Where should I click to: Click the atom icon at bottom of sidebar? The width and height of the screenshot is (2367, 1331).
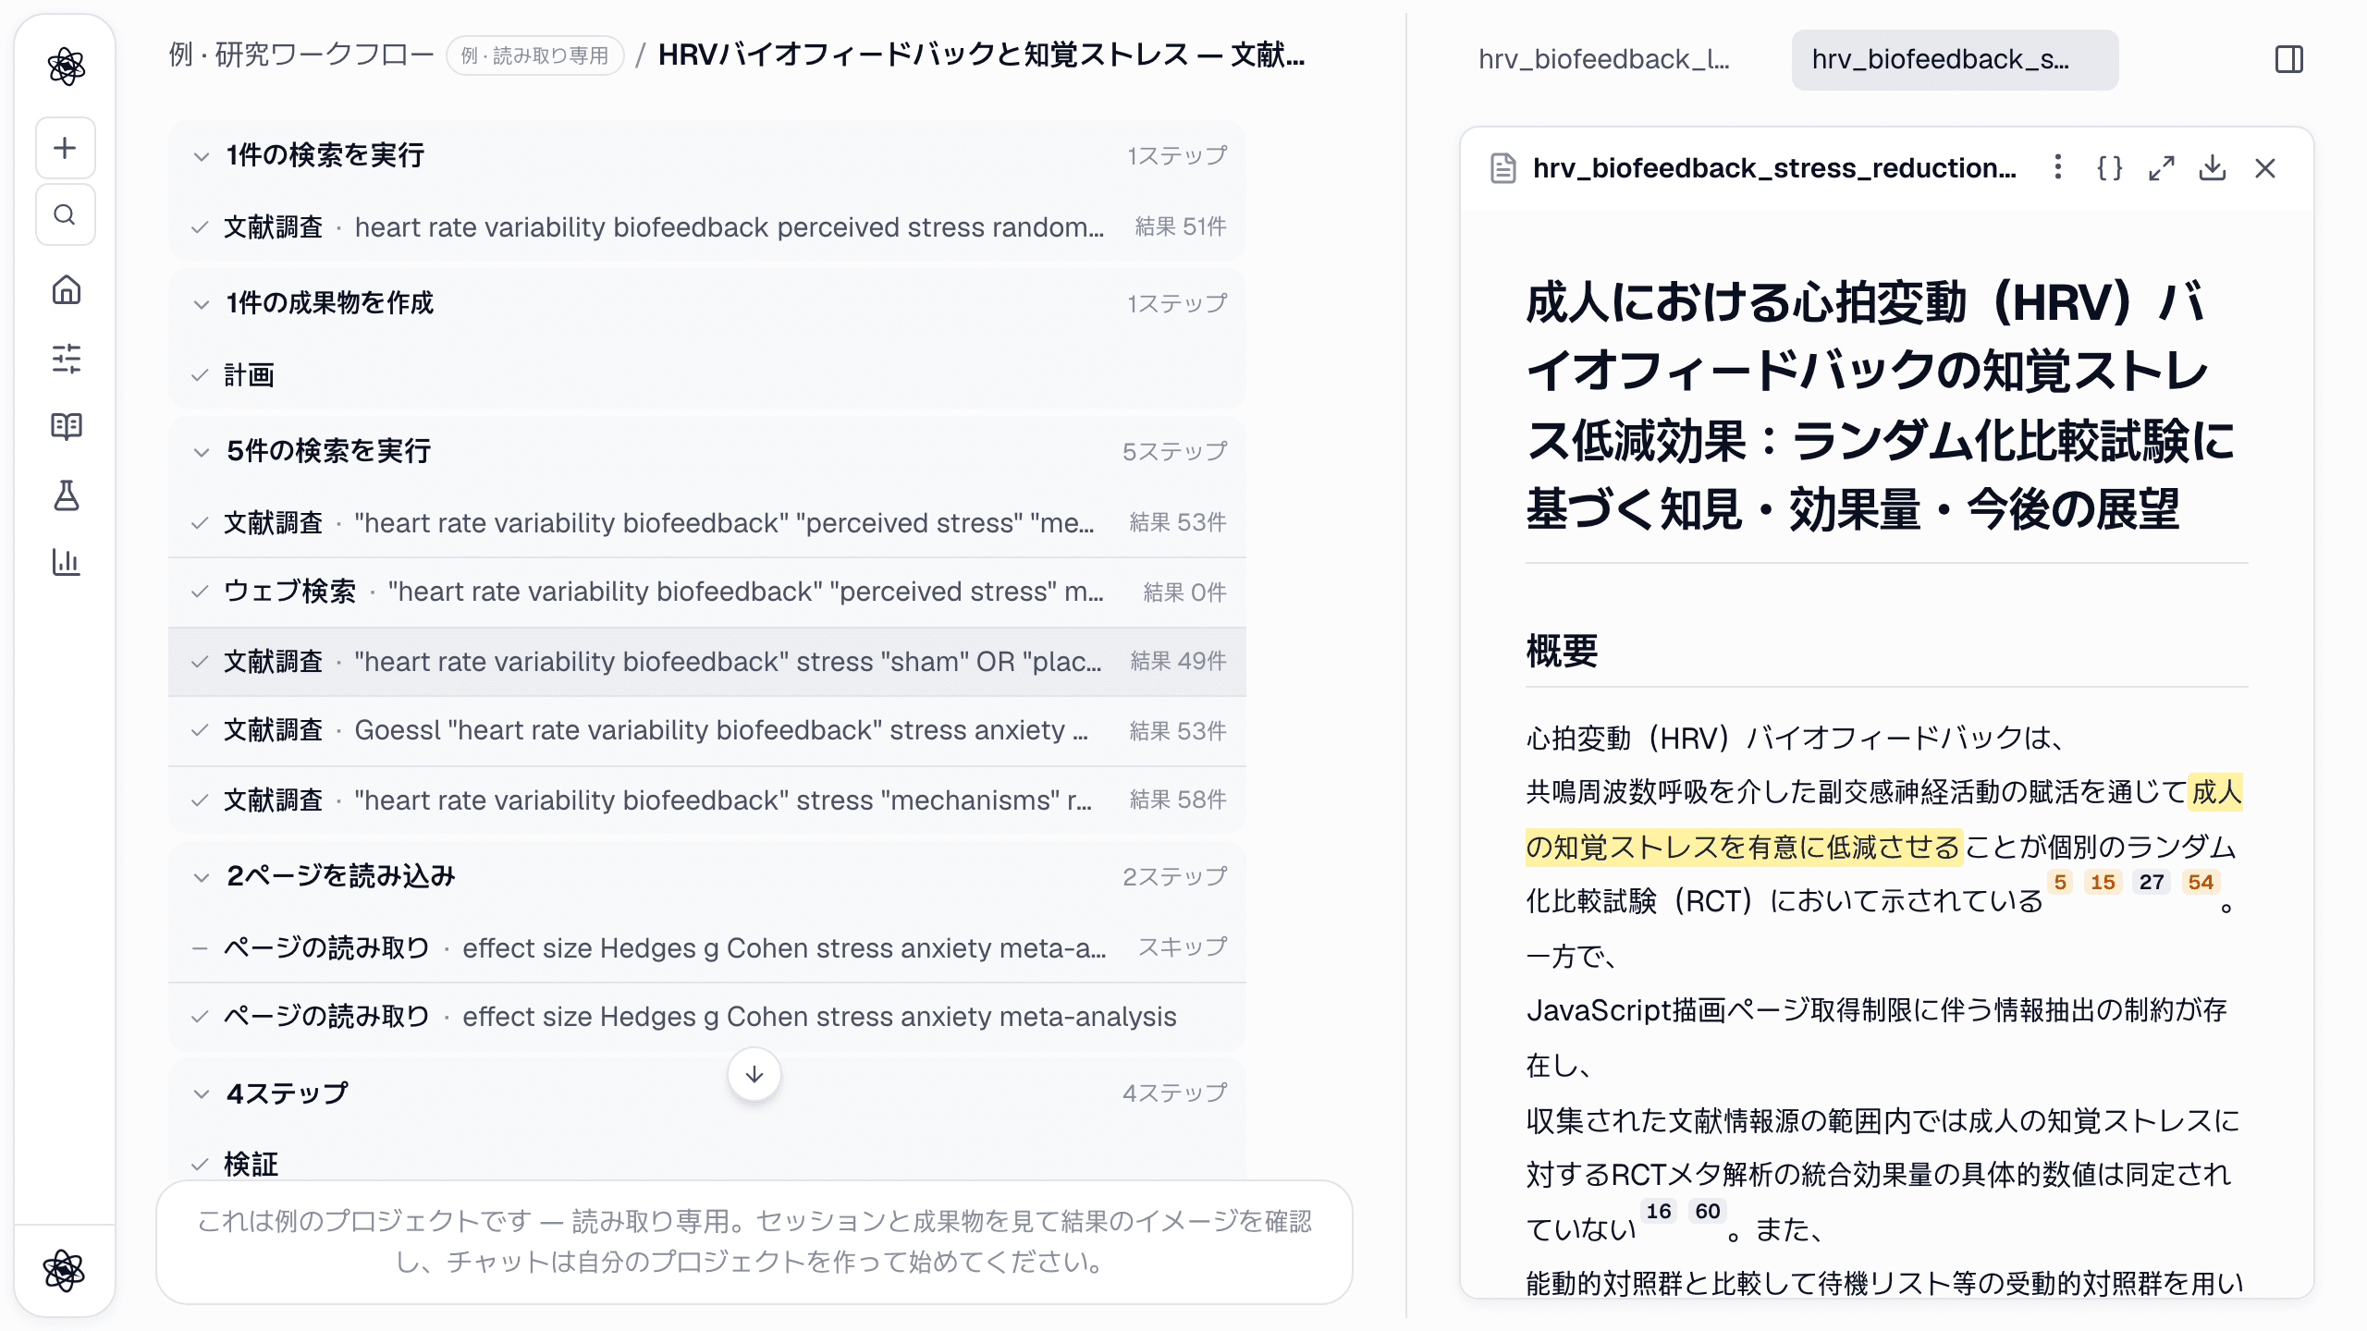(x=64, y=1270)
